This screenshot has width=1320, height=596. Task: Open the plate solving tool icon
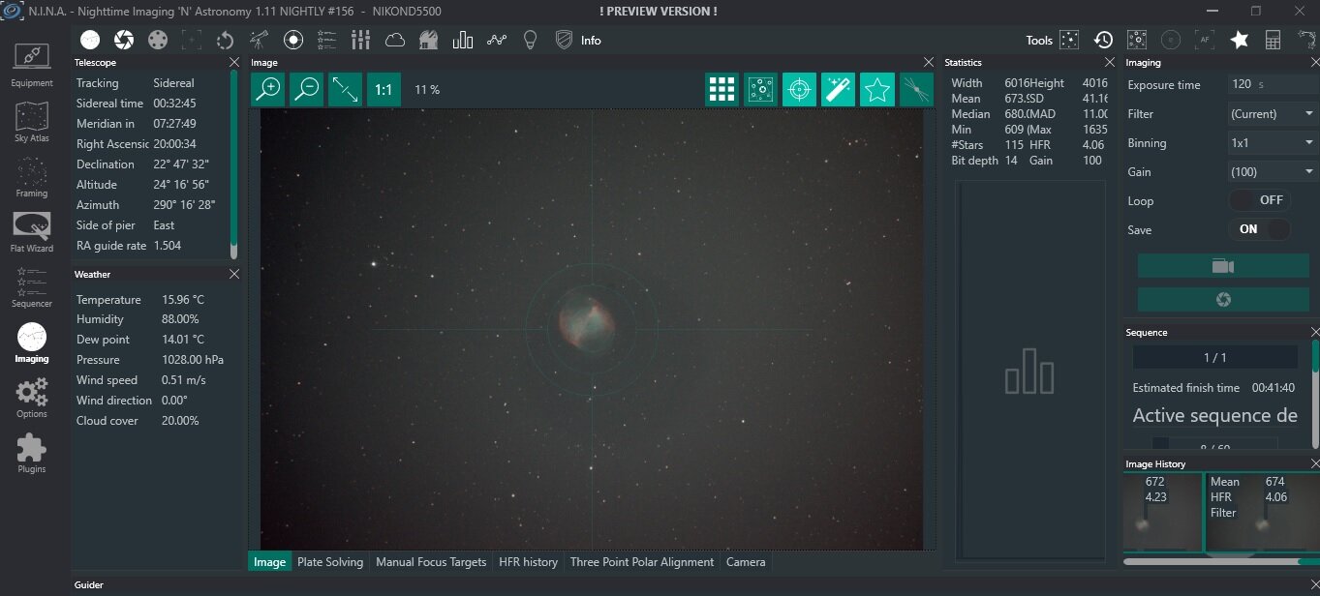(1137, 40)
